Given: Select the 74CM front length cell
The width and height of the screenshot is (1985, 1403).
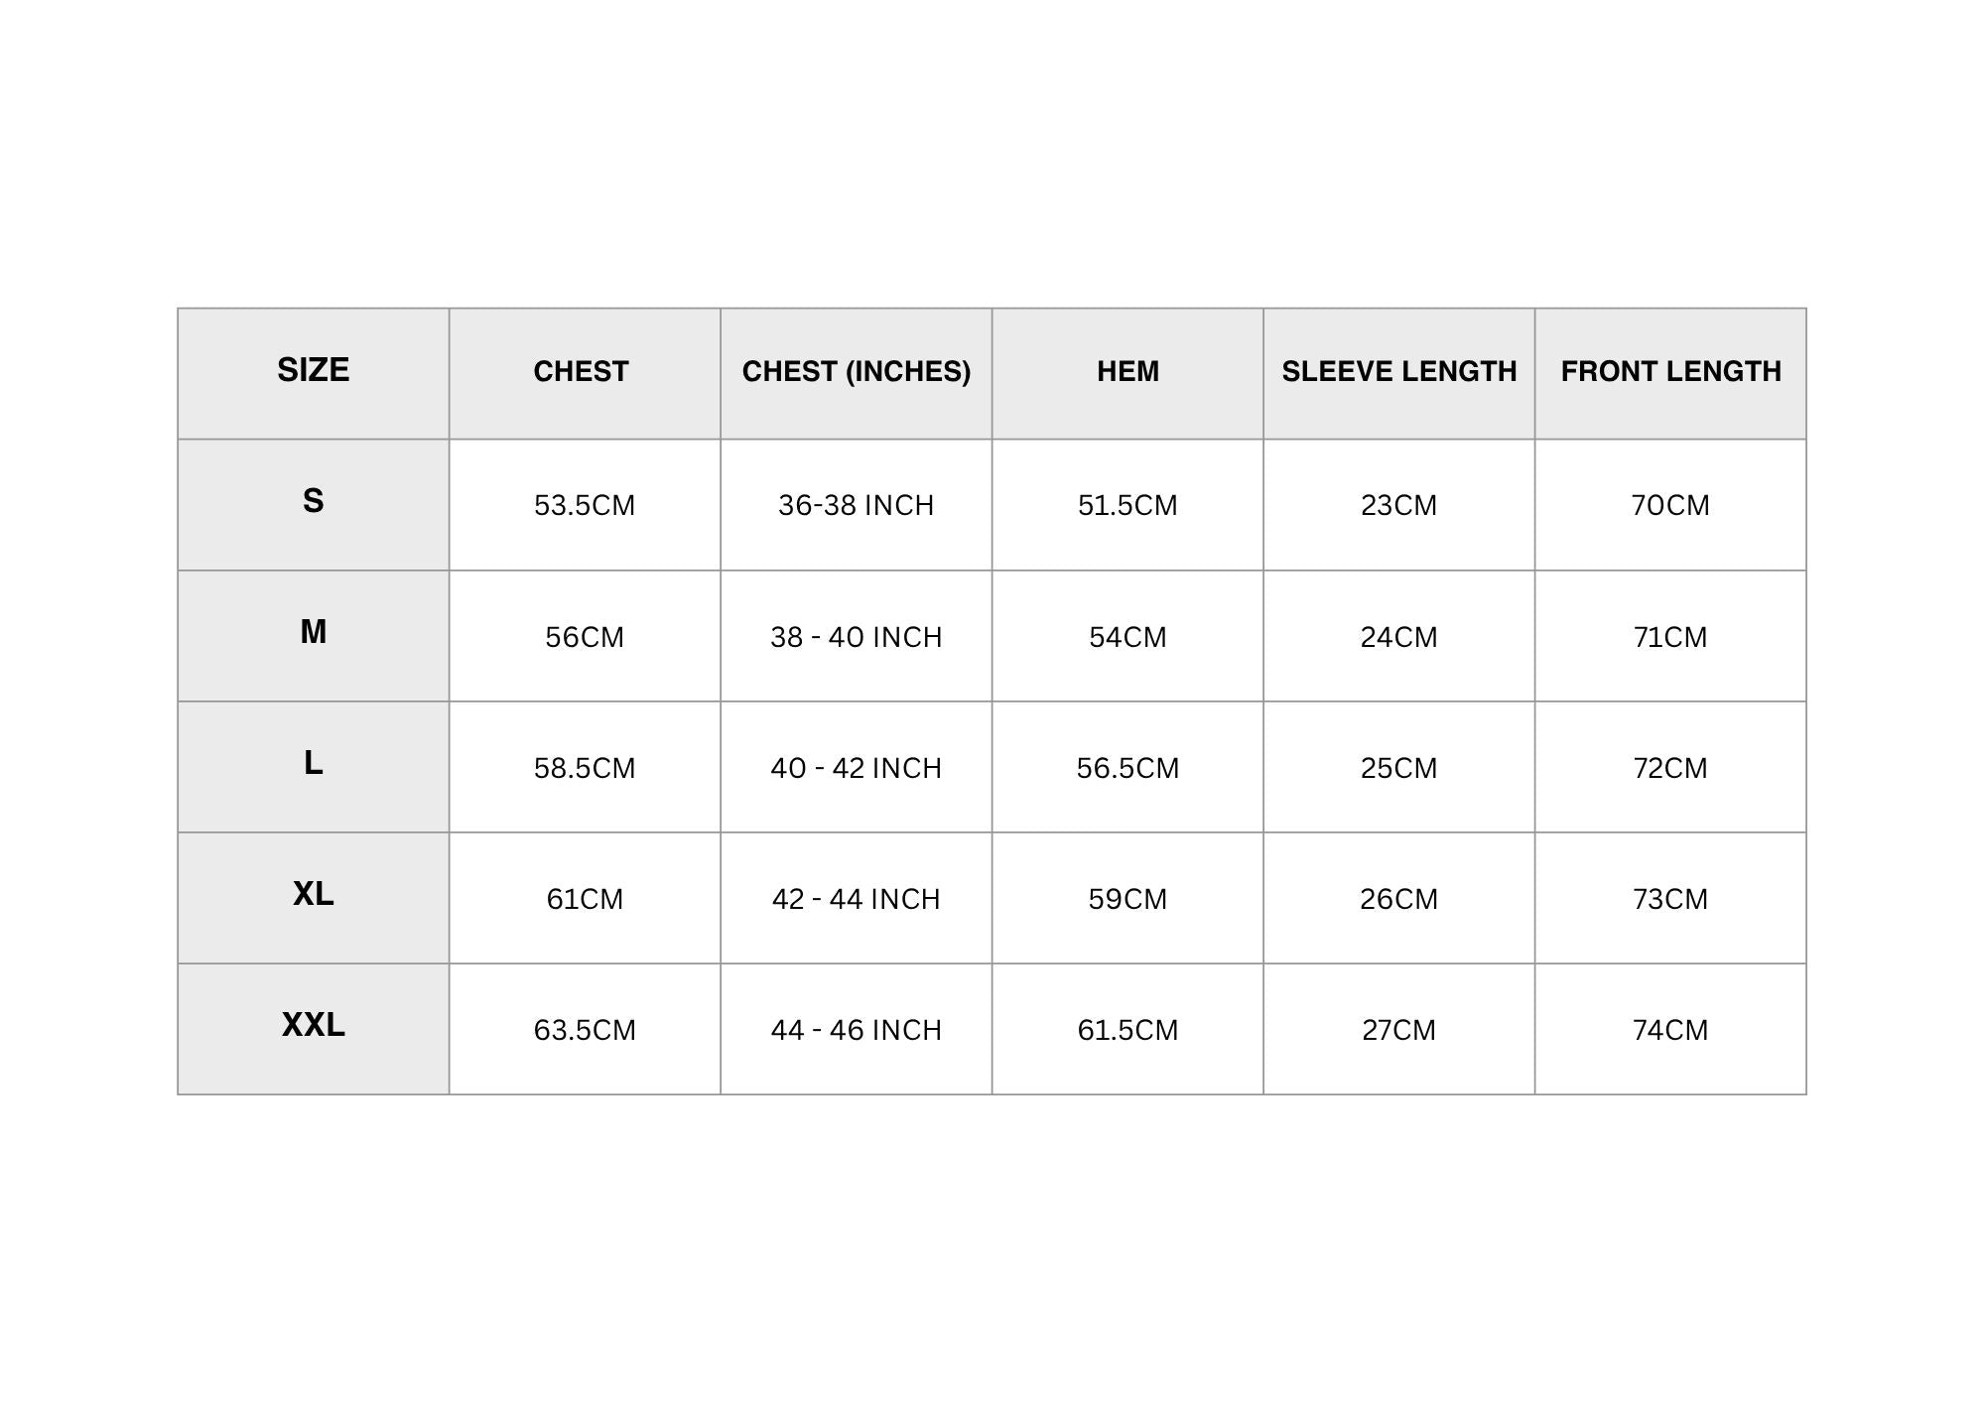Looking at the screenshot, I should click(1670, 1030).
